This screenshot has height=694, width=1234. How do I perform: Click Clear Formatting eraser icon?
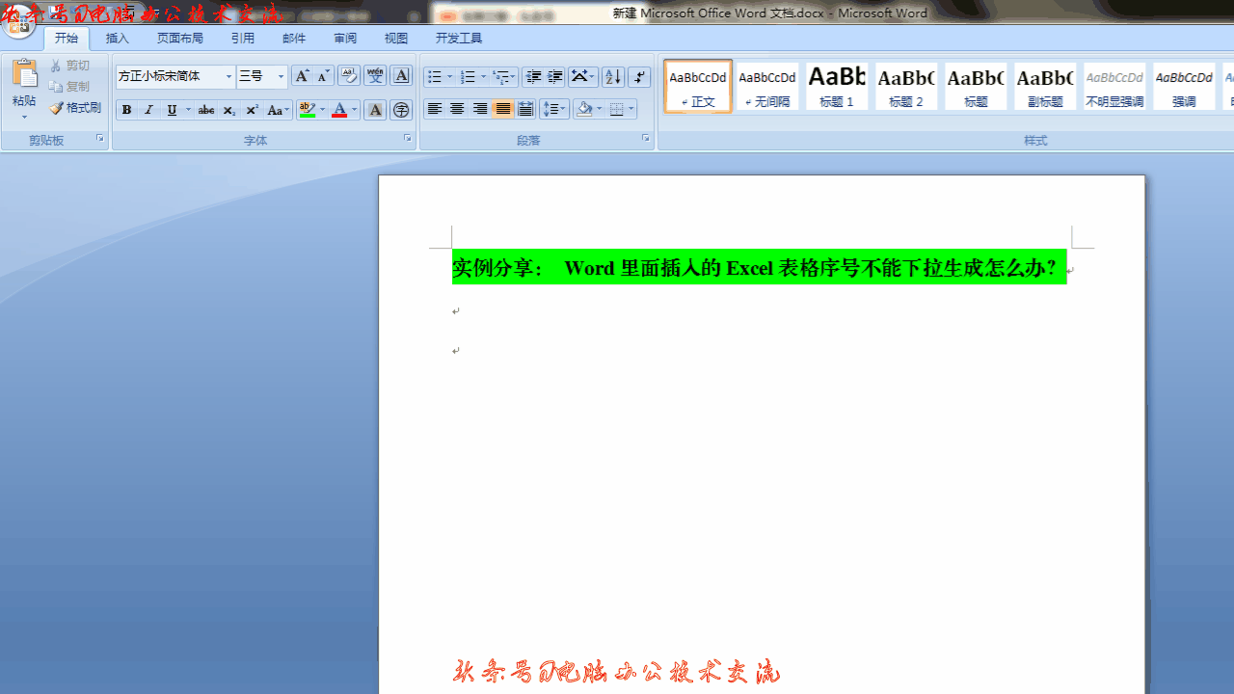349,76
